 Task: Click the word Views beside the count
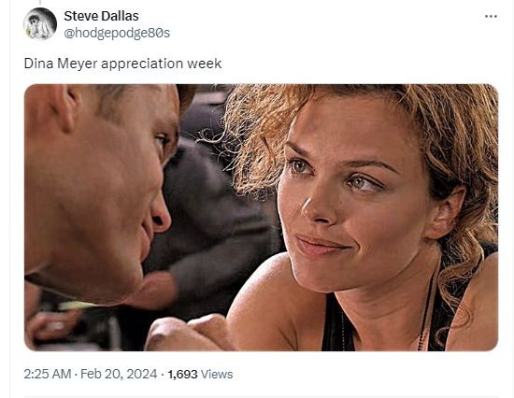coord(217,374)
